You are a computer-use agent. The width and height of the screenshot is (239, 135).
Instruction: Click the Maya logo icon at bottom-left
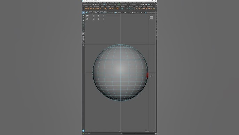click(x=83, y=130)
